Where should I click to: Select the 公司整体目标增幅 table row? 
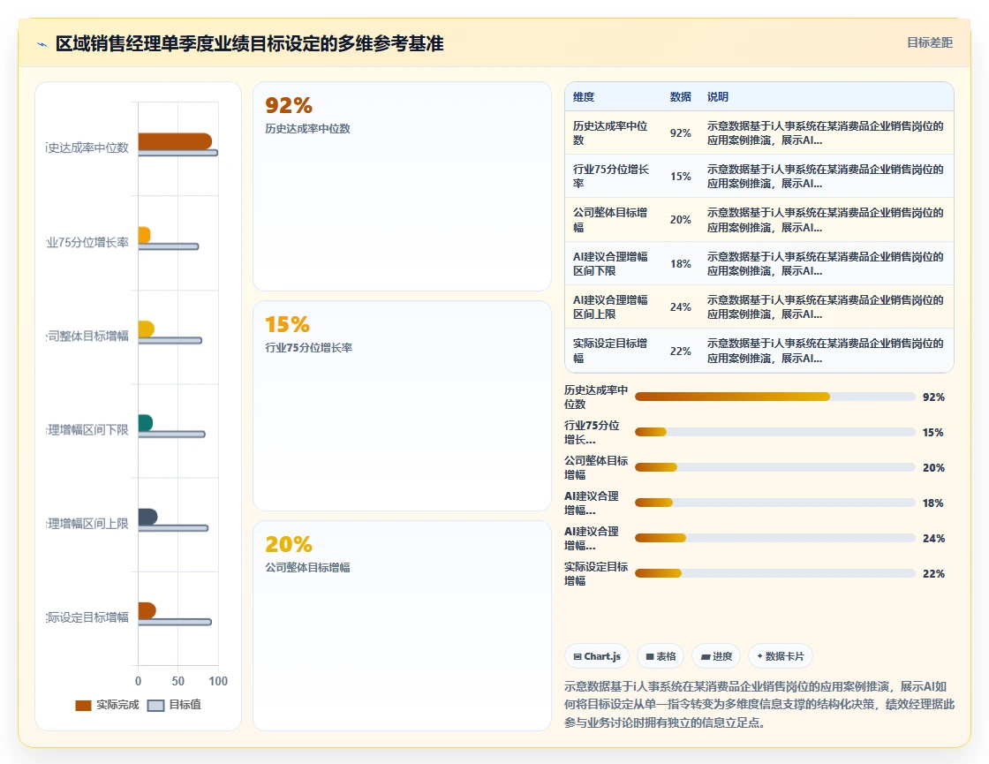(x=759, y=220)
